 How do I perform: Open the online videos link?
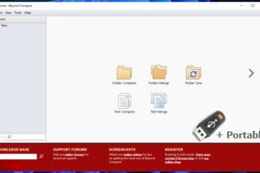pos(133,155)
